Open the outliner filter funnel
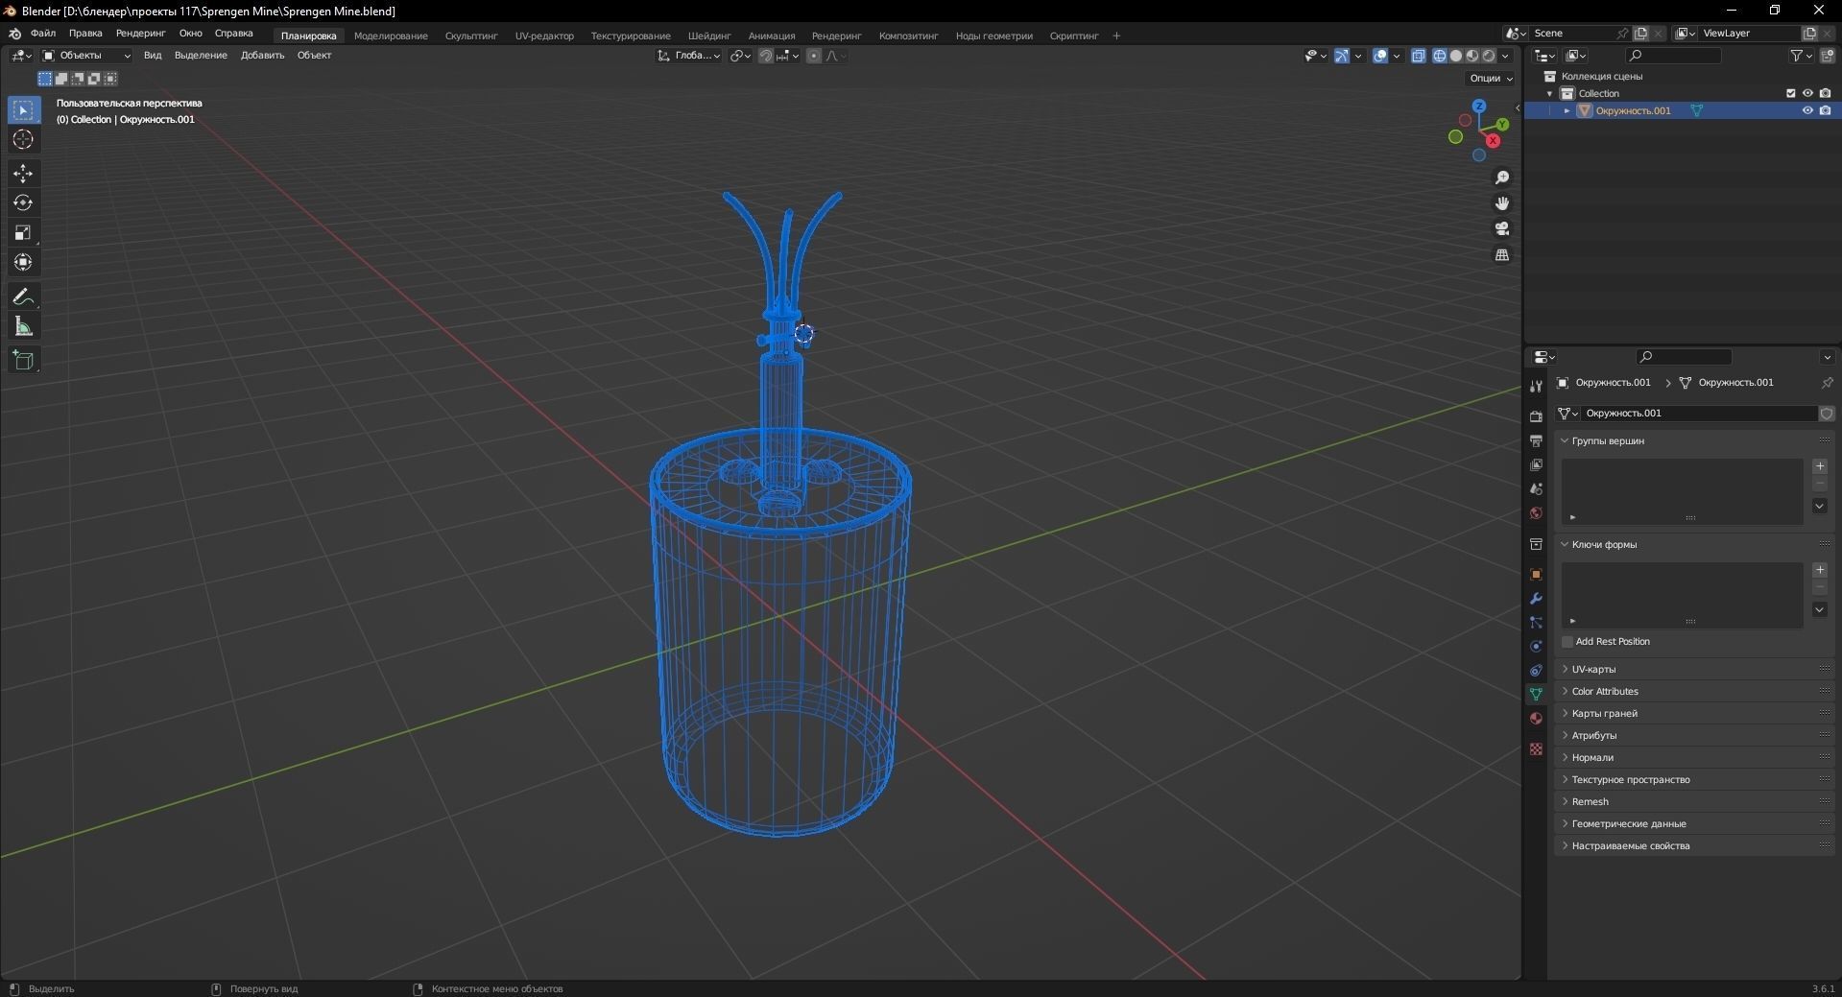This screenshot has height=997, width=1842. tap(1797, 56)
